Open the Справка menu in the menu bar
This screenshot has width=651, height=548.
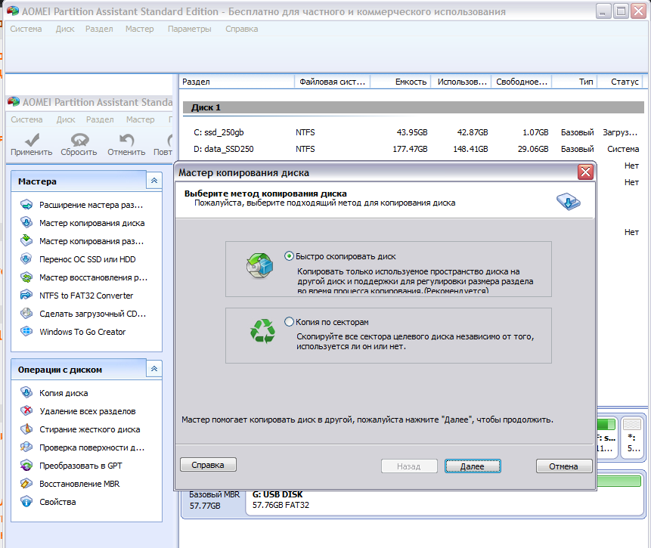[x=242, y=29]
